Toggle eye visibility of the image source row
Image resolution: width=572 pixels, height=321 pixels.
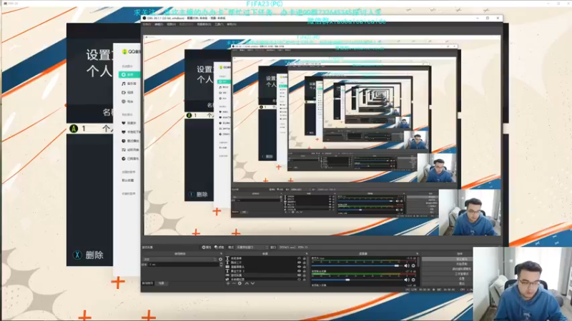(x=299, y=267)
